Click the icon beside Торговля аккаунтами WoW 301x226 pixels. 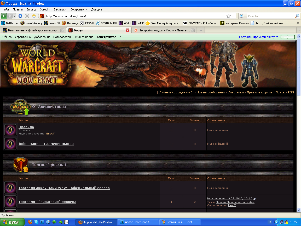10,188
